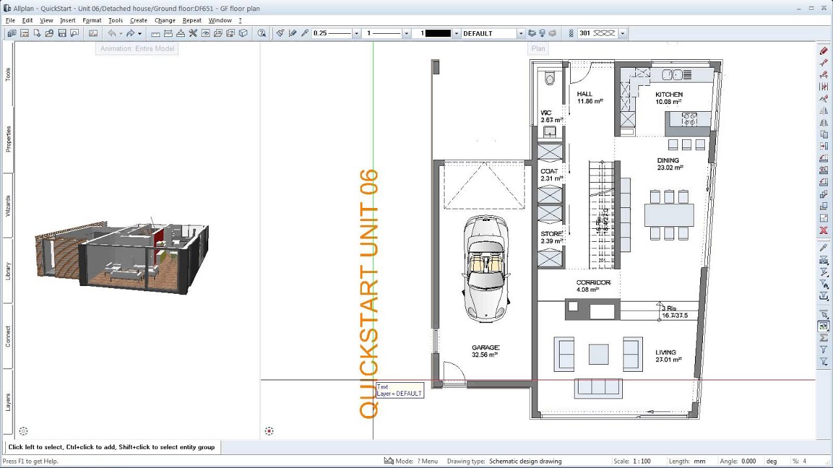
Task: Click the Plan viewport label
Action: point(538,49)
